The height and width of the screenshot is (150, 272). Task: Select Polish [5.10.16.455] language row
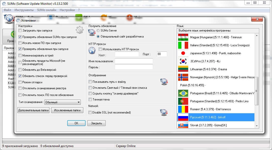point(216,85)
